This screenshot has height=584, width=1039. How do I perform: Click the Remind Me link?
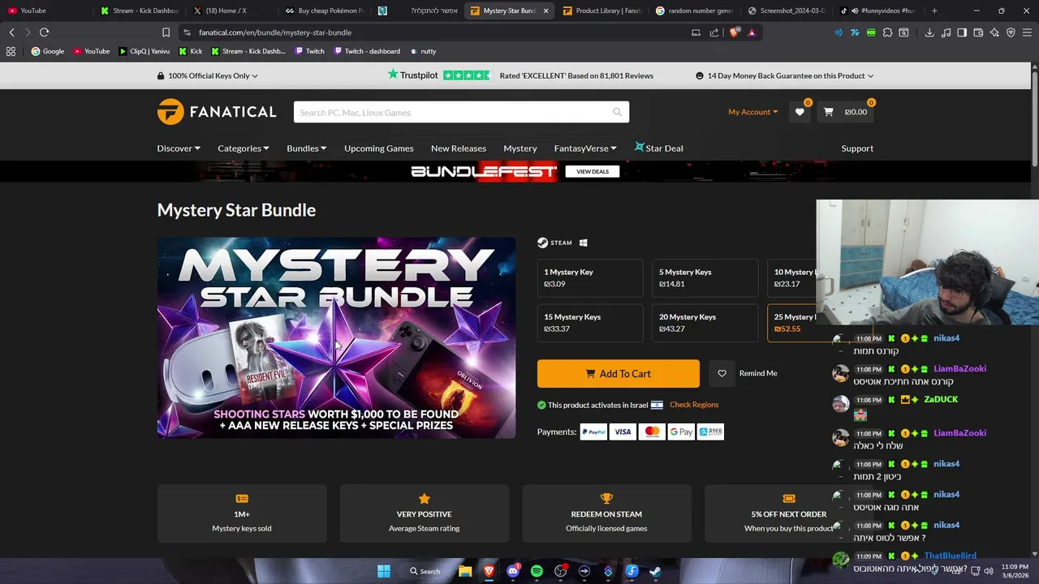pyautogui.click(x=758, y=373)
